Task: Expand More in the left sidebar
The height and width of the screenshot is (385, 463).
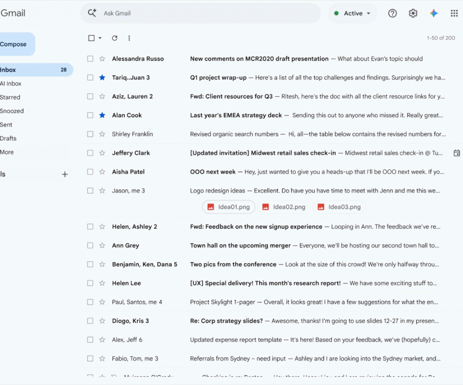Action: click(7, 152)
